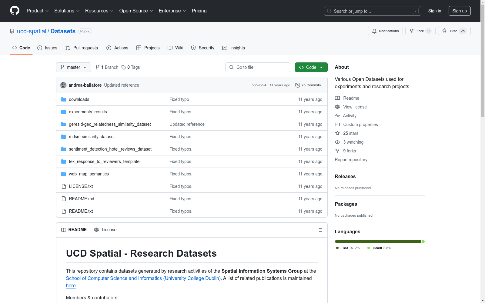Click the Go to file search box
The width and height of the screenshot is (485, 303).
pos(258,67)
